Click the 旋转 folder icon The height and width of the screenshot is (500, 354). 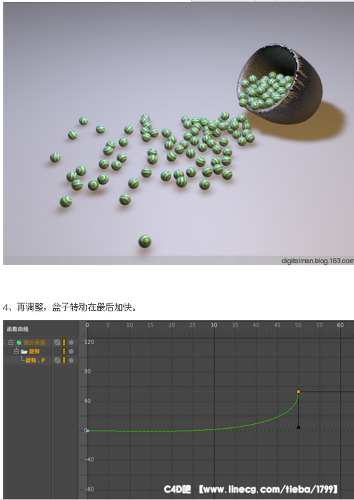[24, 351]
